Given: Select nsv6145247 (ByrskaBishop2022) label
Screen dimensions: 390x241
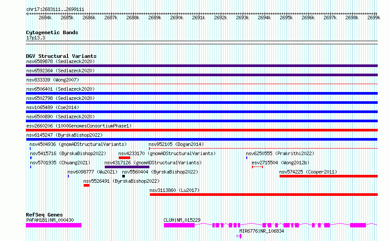Looking at the screenshot, I should [64, 135].
